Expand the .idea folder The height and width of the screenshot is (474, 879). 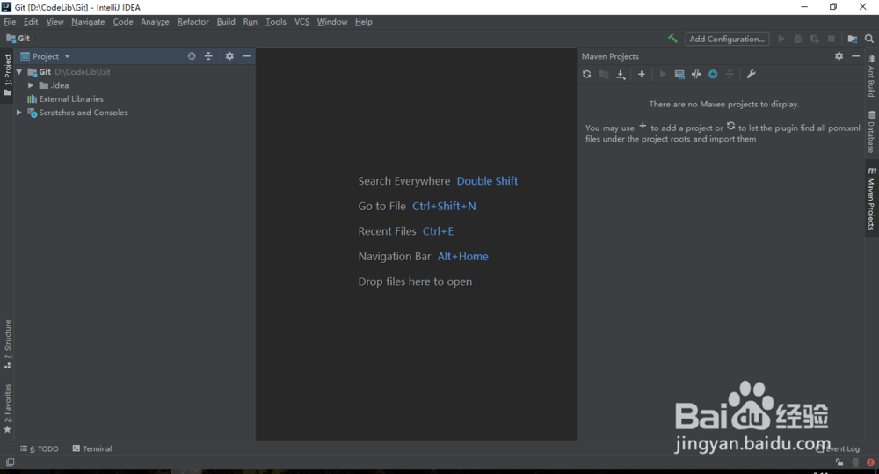tap(31, 85)
